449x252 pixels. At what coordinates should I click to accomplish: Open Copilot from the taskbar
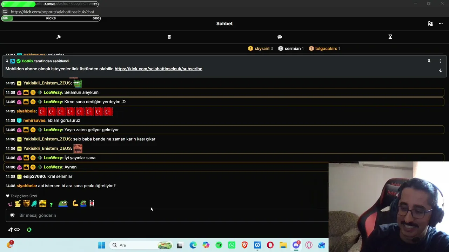tap(206, 245)
